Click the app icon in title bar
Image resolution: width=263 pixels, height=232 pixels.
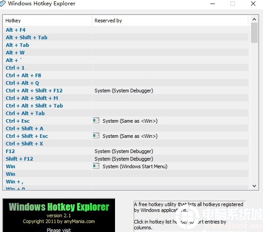3,4
